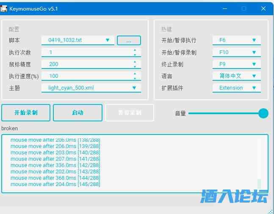Increase execution speed percentage with up arrow
The image size is (274, 214).
tap(135, 74)
